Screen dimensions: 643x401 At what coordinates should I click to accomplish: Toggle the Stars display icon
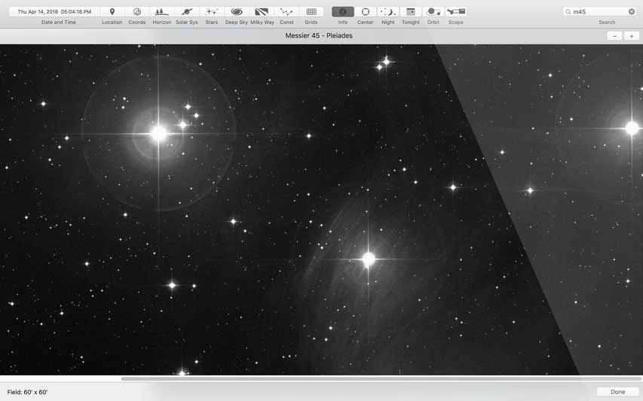click(x=212, y=12)
